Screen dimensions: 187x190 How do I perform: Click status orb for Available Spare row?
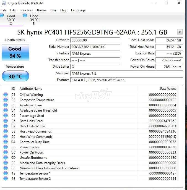click(6, 105)
